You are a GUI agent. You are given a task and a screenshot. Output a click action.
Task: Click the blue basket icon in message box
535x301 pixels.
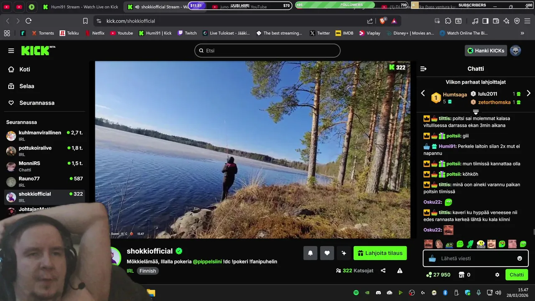432,258
